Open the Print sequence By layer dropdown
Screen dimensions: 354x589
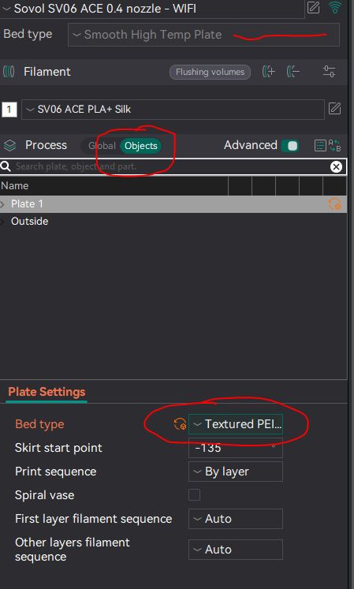236,472
